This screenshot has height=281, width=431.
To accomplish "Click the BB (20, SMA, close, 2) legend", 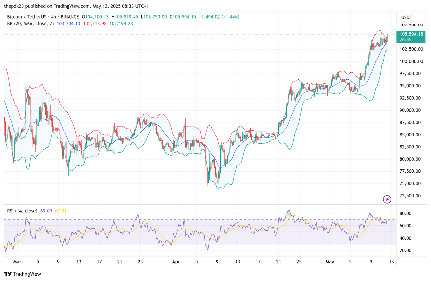I will (30, 24).
